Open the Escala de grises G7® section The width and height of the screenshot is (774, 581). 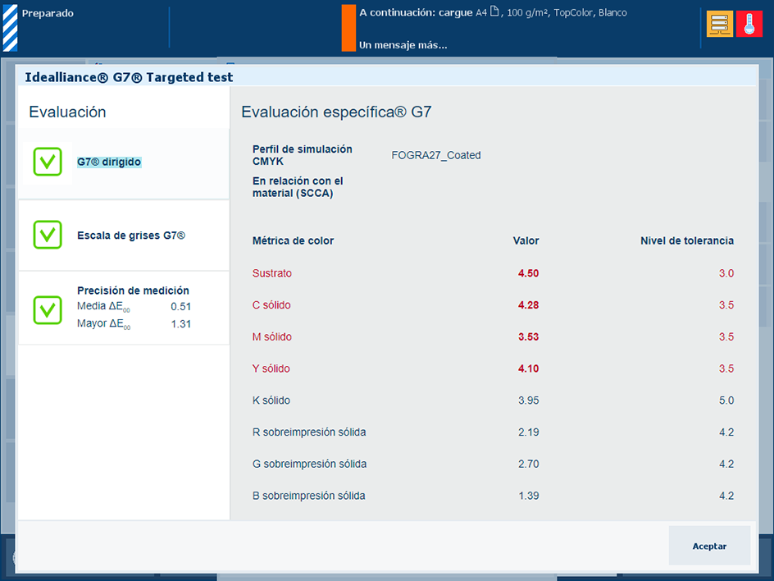pos(124,236)
